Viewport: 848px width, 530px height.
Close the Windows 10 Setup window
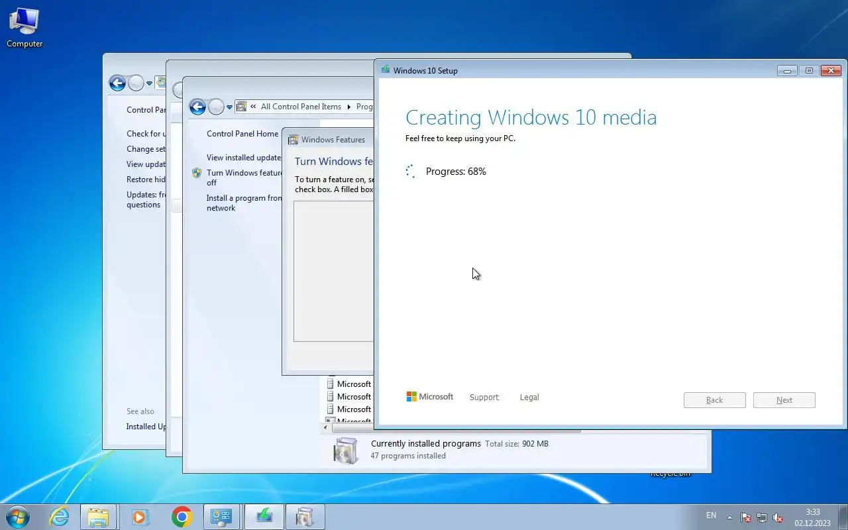[831, 70]
